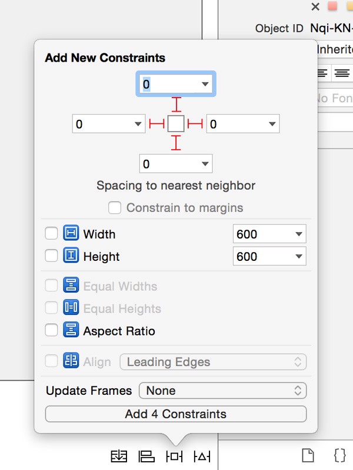Toggle the bottom spacing constraint strut
The image size is (353, 470).
(x=176, y=143)
